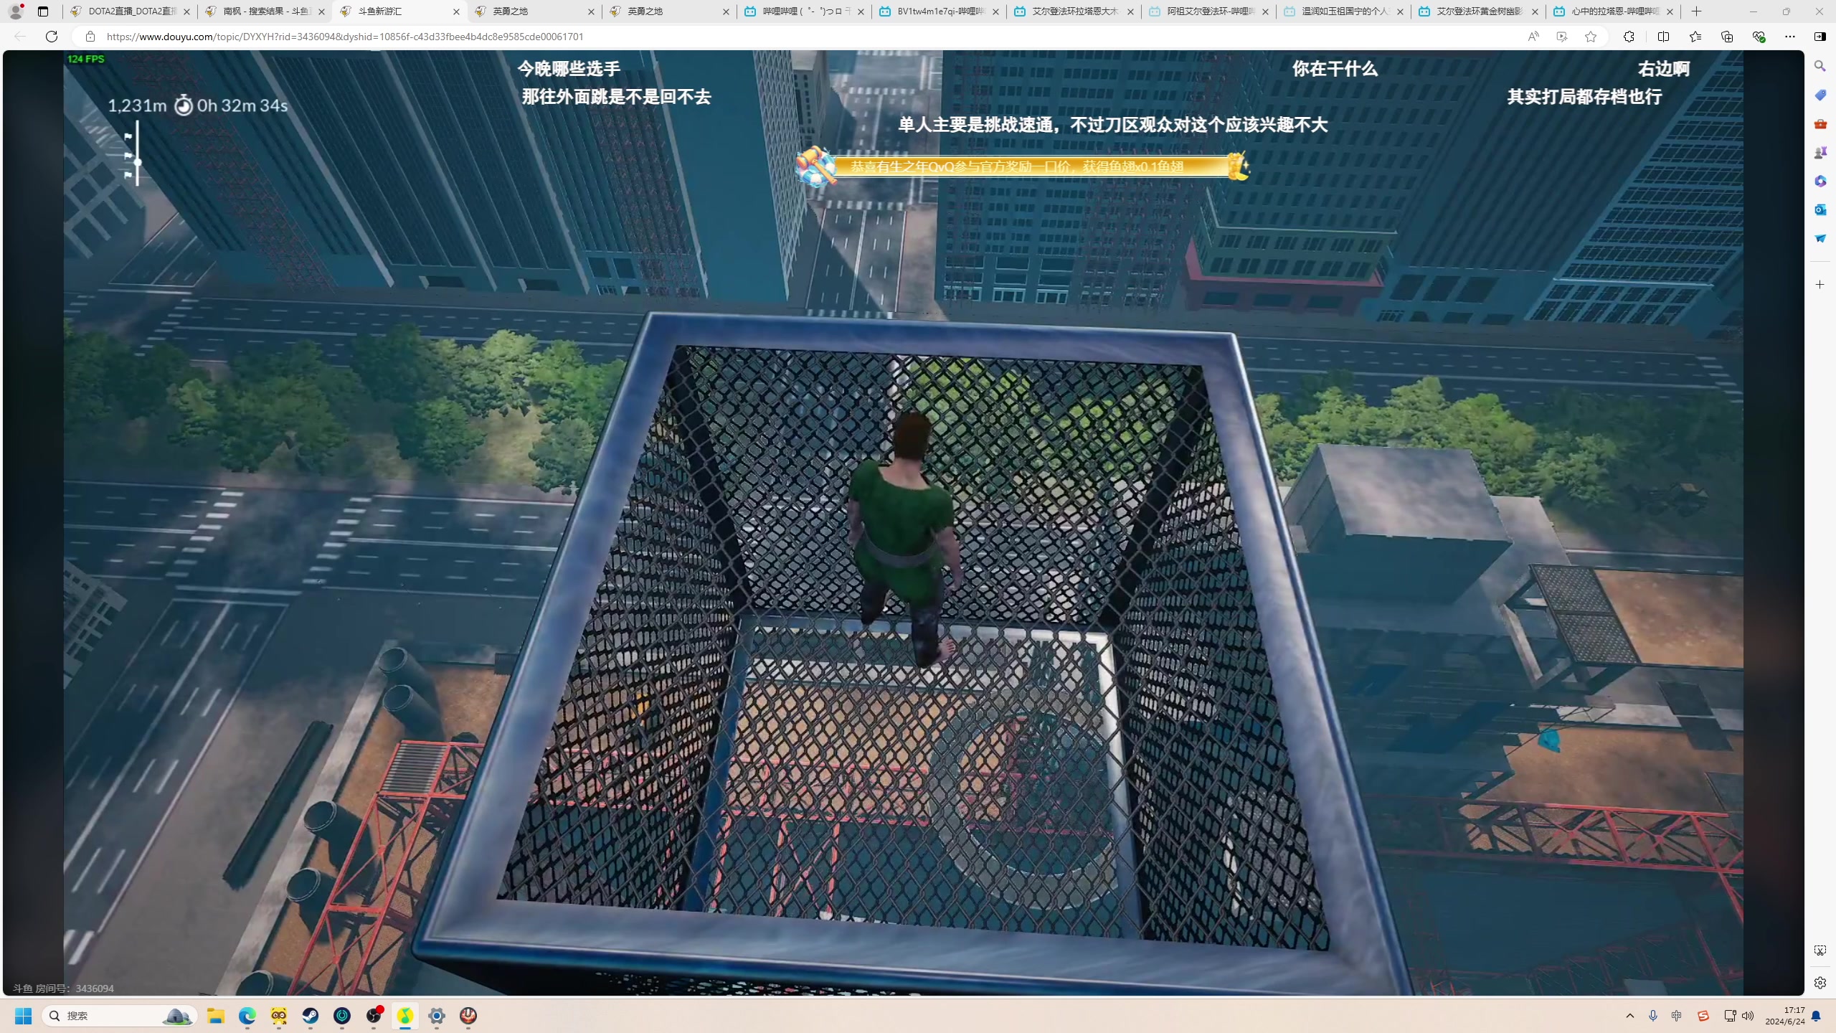Toggle vertical tabs actions menu button
The height and width of the screenshot is (1033, 1836).
click(43, 11)
